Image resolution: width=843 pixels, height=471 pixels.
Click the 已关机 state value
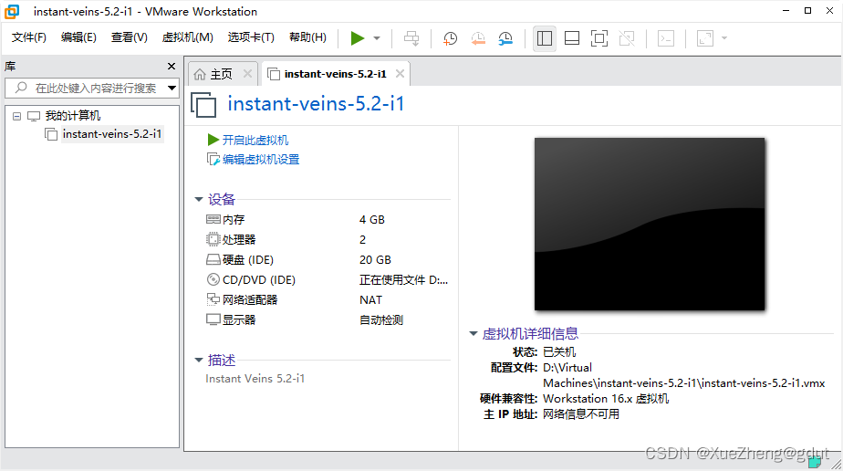(x=559, y=352)
